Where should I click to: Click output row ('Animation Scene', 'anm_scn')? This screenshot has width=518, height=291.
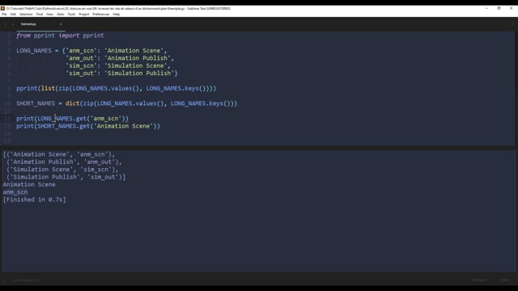coord(59,154)
